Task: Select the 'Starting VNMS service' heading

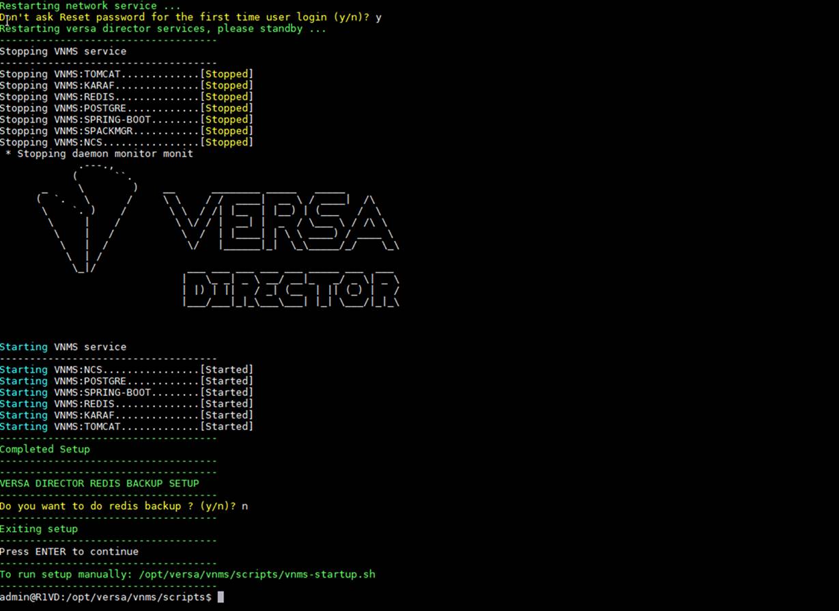Action: click(x=63, y=347)
